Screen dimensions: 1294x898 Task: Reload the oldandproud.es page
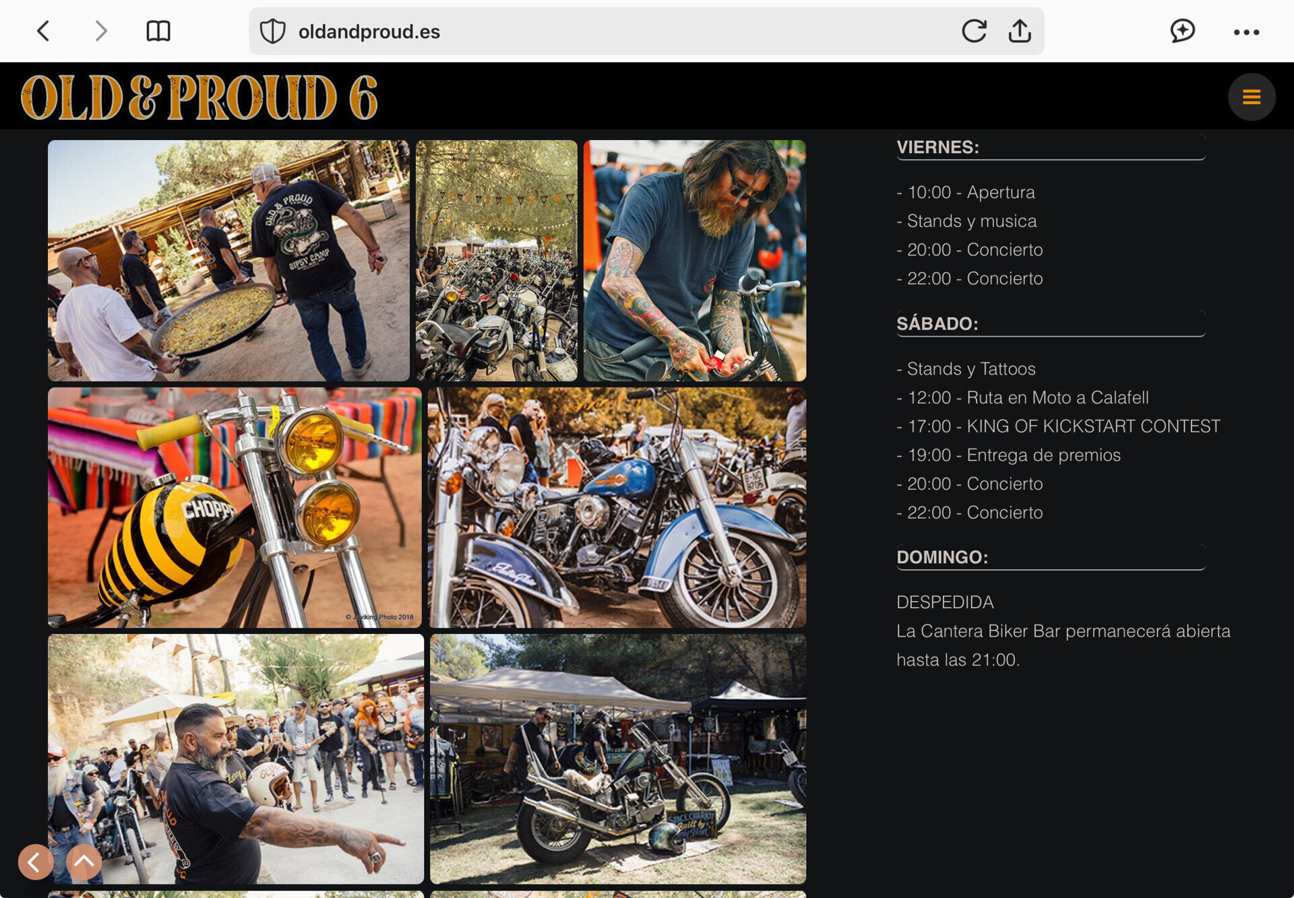pos(973,31)
